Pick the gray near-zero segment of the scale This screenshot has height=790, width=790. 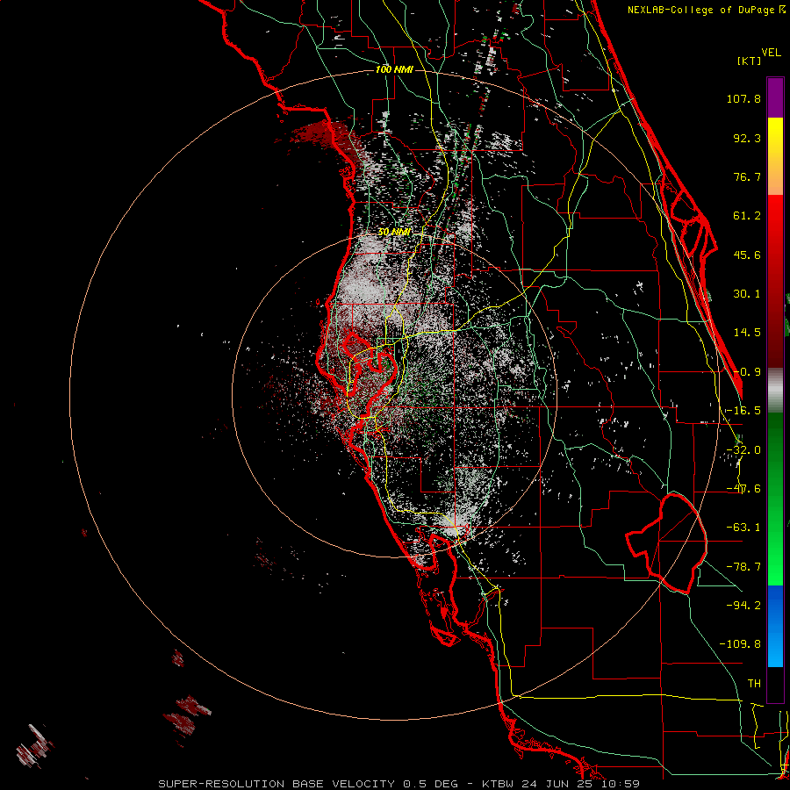(775, 391)
